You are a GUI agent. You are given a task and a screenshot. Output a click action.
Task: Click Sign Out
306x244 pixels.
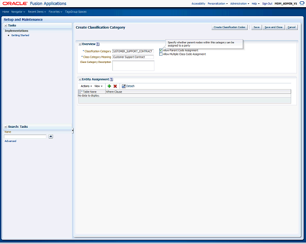point(267,3)
